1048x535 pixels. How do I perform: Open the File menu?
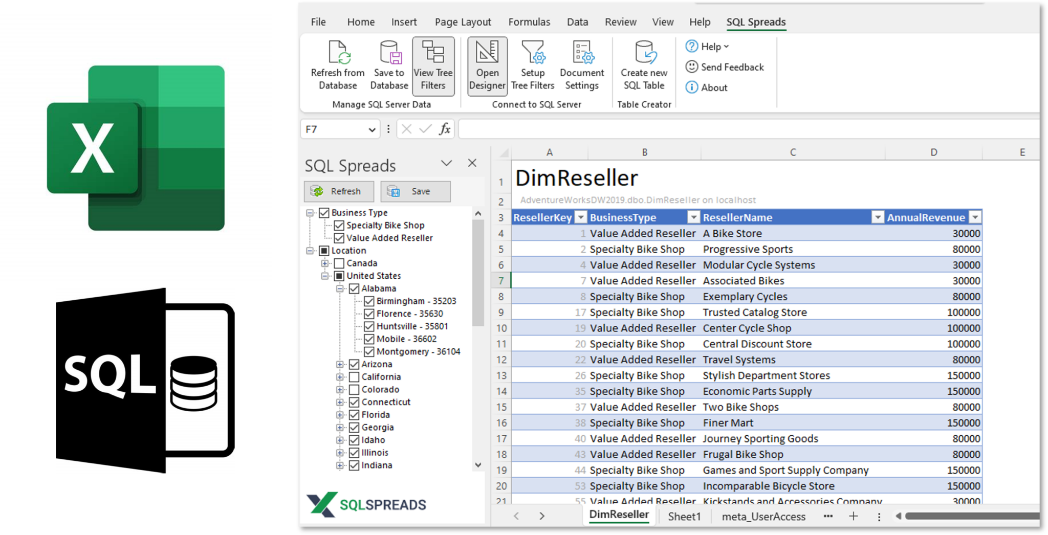coord(318,22)
